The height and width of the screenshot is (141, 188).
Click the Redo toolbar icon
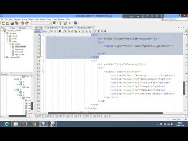coord(27,23)
